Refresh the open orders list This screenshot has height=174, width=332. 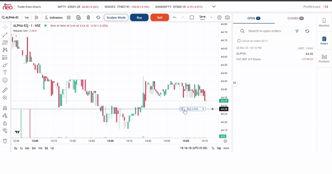tap(307, 31)
